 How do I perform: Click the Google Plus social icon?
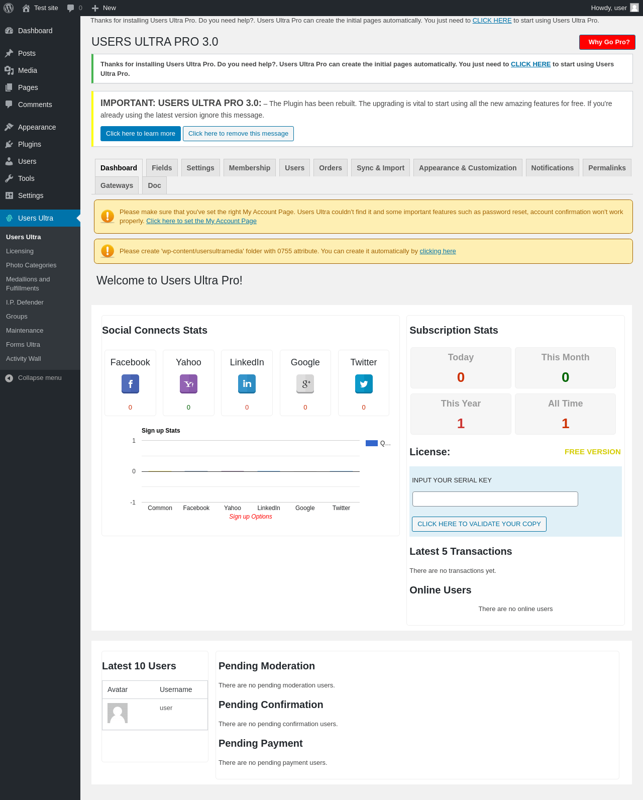point(305,384)
